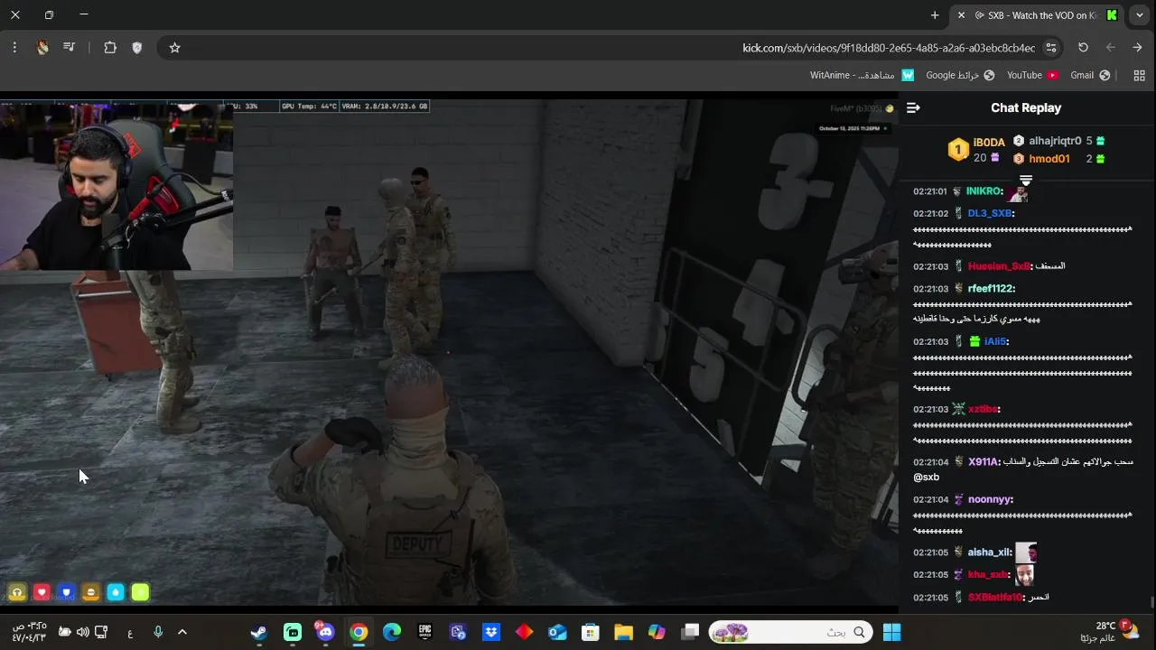Open File Explorer from taskbar
1156x650 pixels.
tap(624, 632)
